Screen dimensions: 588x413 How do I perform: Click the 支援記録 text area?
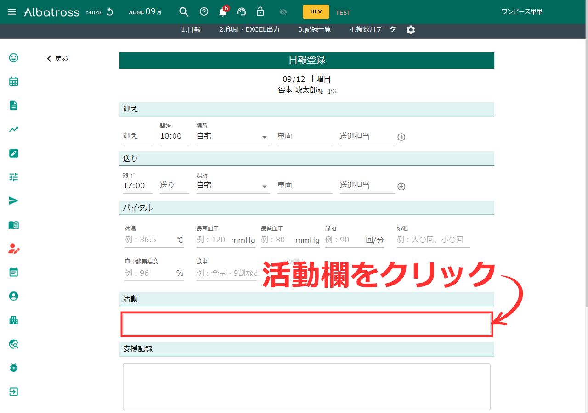tap(306, 387)
